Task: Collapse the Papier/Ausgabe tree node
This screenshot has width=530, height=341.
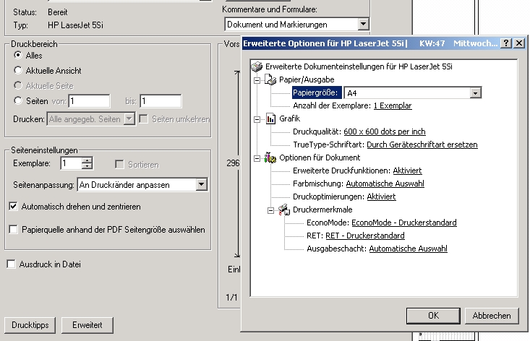Action: click(257, 80)
